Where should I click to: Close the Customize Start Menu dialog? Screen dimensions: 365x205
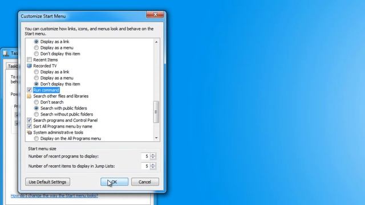155,15
